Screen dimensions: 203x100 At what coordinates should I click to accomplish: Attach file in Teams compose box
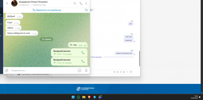[x=121, y=72]
